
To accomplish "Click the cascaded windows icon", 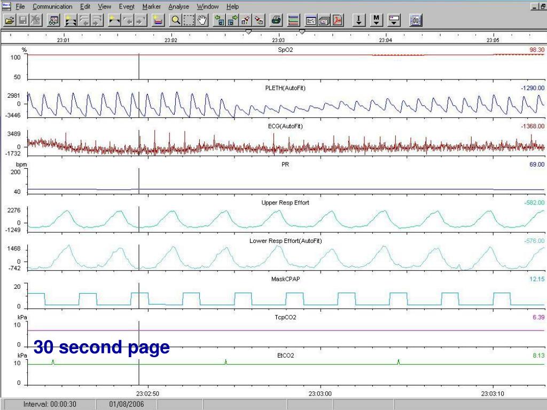I will click(324, 20).
